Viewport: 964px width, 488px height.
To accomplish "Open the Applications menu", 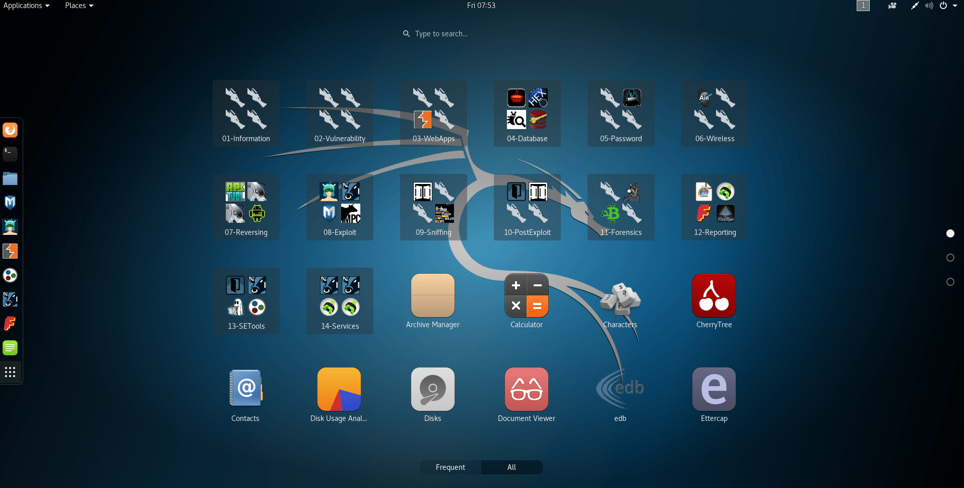I will tap(27, 6).
